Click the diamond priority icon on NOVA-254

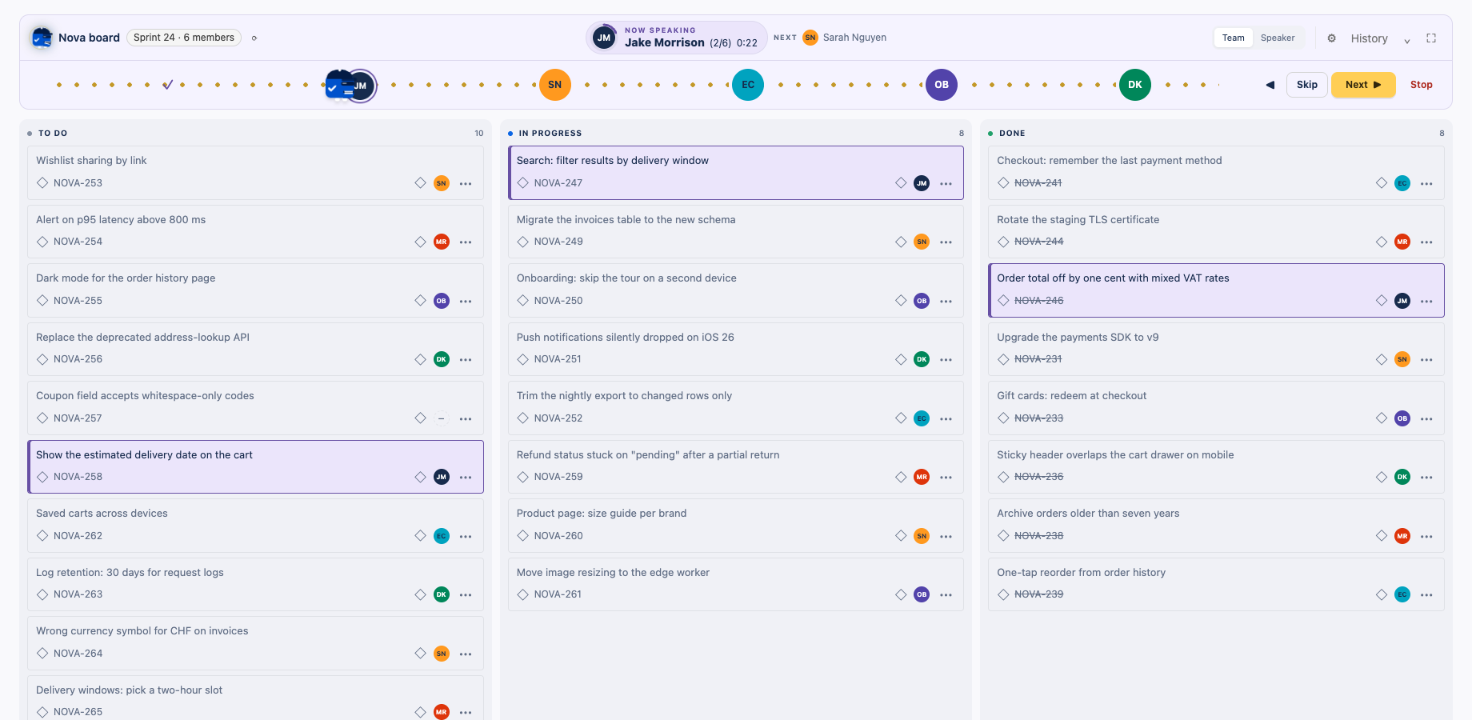[420, 242]
